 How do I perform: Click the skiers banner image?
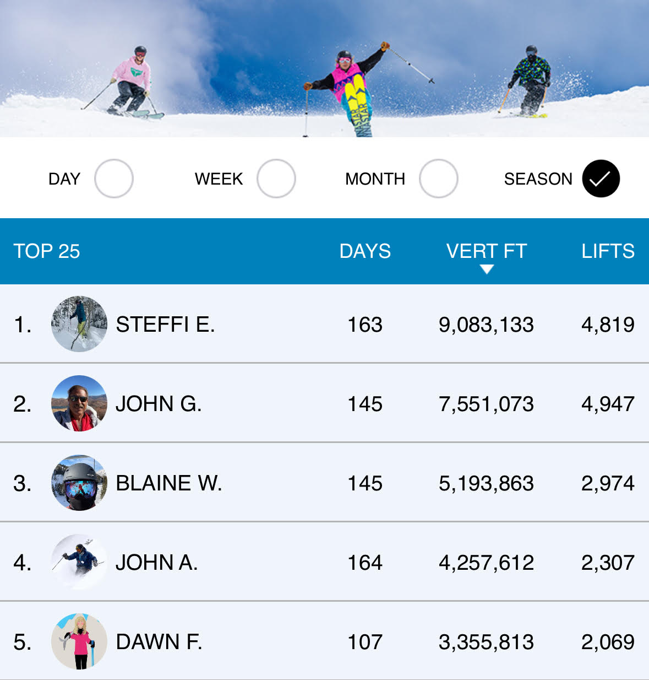tap(324, 68)
